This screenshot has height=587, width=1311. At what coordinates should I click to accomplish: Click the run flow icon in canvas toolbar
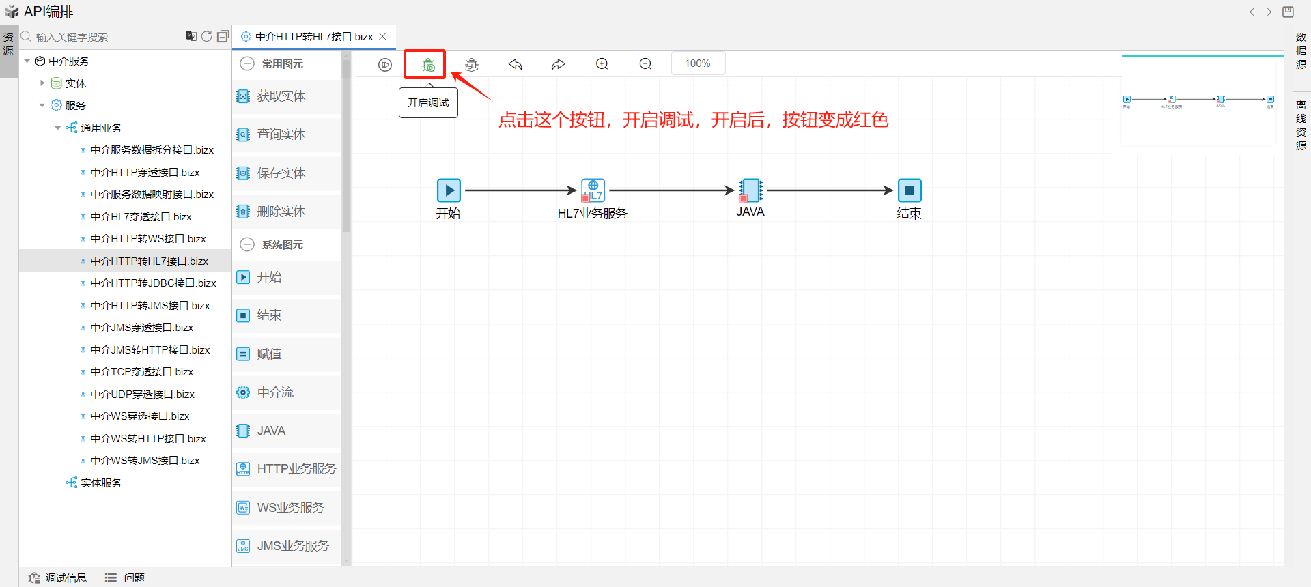[x=385, y=64]
